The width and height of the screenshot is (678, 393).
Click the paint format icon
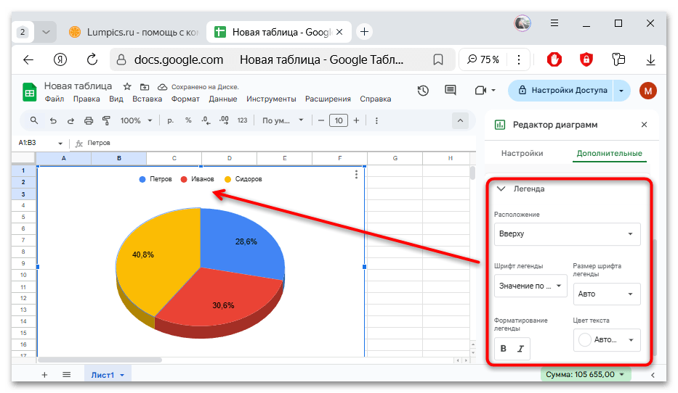pos(106,120)
